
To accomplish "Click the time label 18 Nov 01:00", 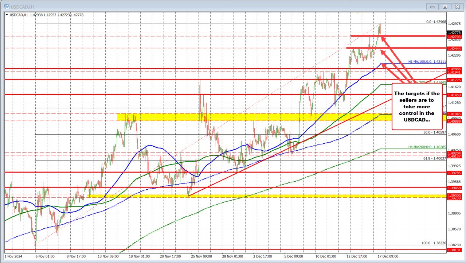I will tap(138, 257).
